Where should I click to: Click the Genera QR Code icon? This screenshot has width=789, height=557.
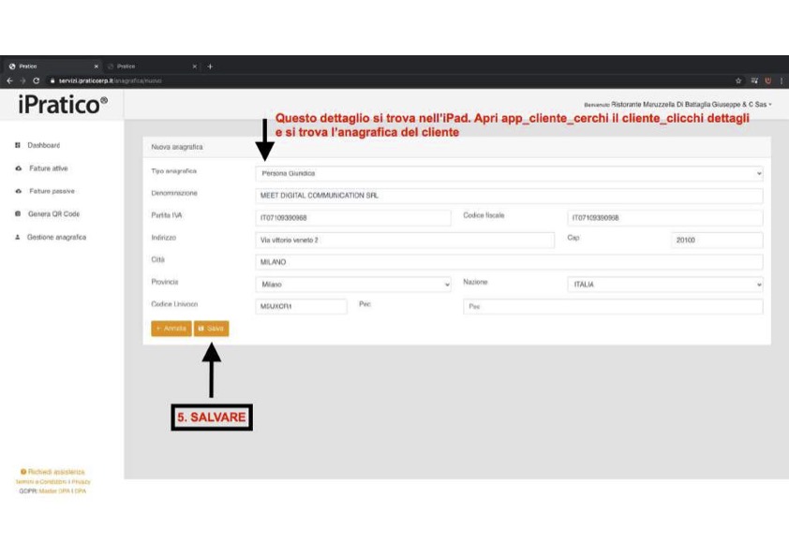(18, 214)
